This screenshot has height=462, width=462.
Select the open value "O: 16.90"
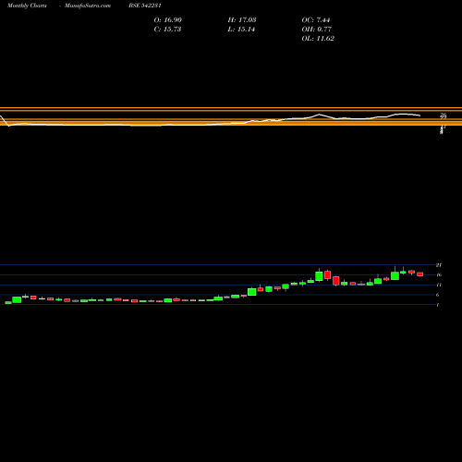coord(168,20)
